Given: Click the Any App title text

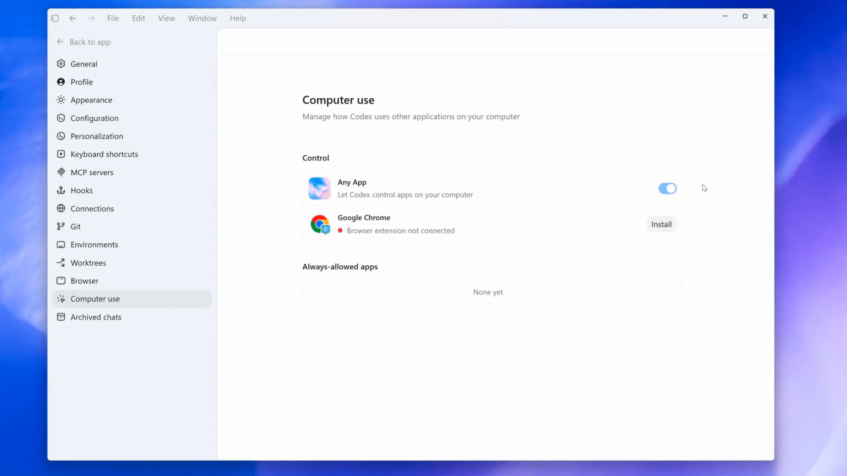Looking at the screenshot, I should click(352, 182).
